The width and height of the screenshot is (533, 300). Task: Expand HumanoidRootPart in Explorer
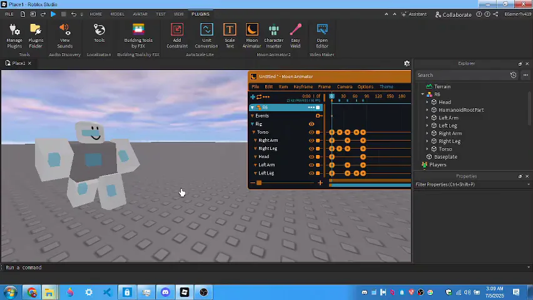(x=427, y=110)
